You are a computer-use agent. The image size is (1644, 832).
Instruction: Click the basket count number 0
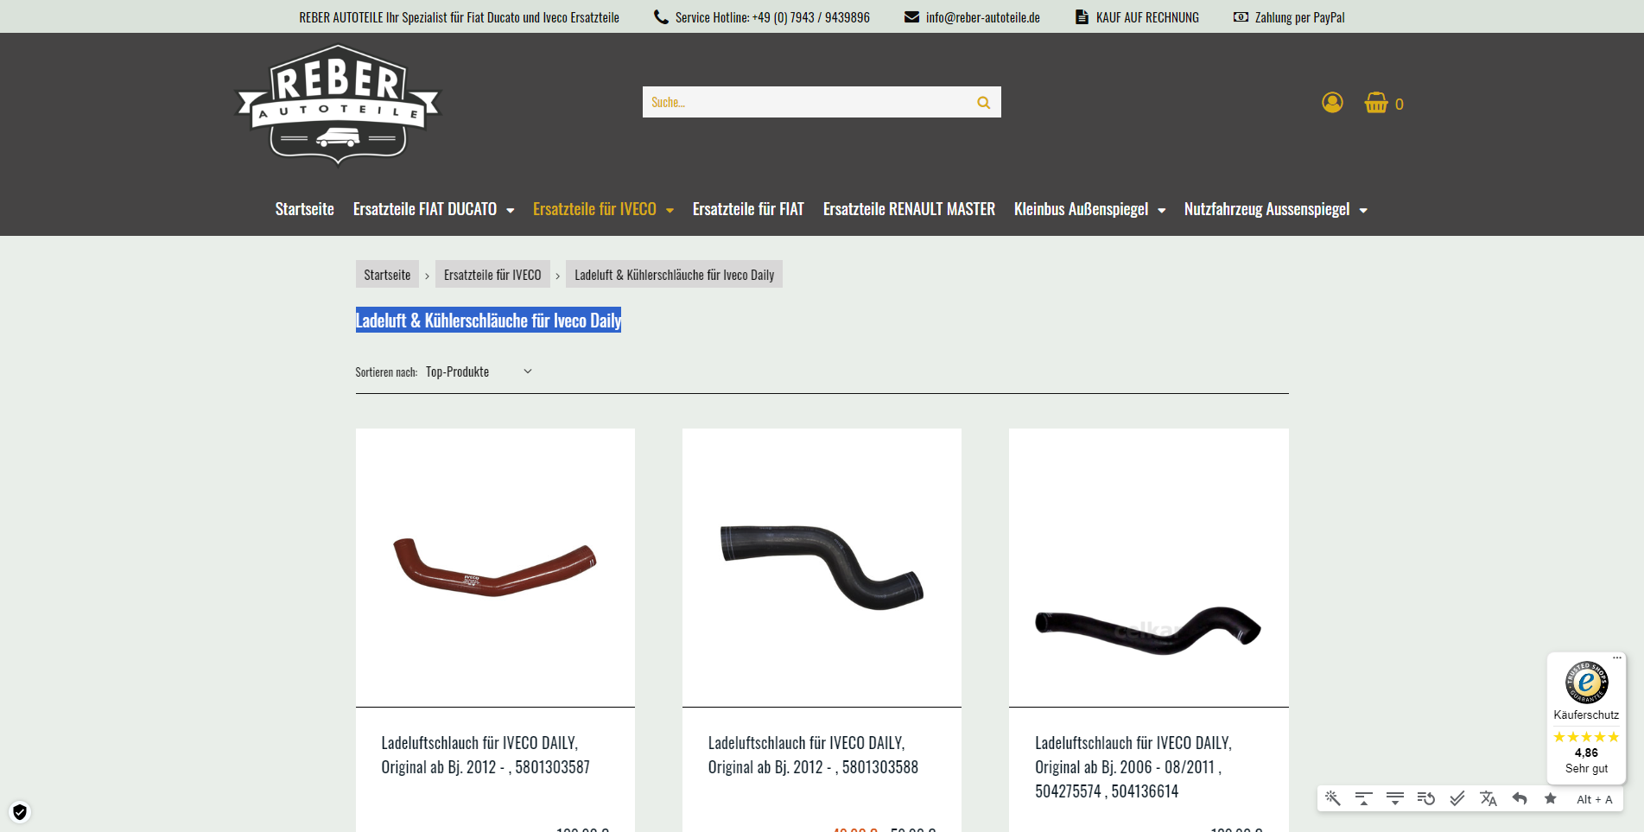[1400, 105]
